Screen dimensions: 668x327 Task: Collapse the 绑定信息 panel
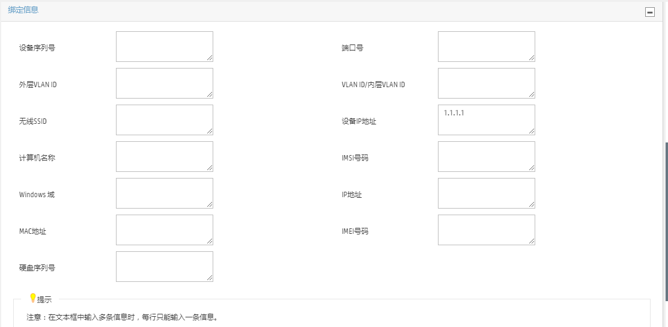click(x=649, y=12)
